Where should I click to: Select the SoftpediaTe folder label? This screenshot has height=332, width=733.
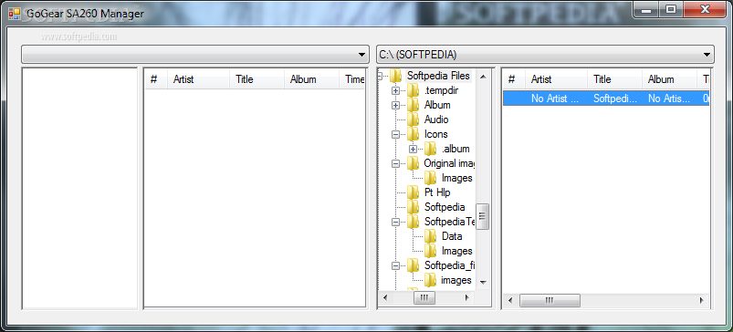pos(450,222)
